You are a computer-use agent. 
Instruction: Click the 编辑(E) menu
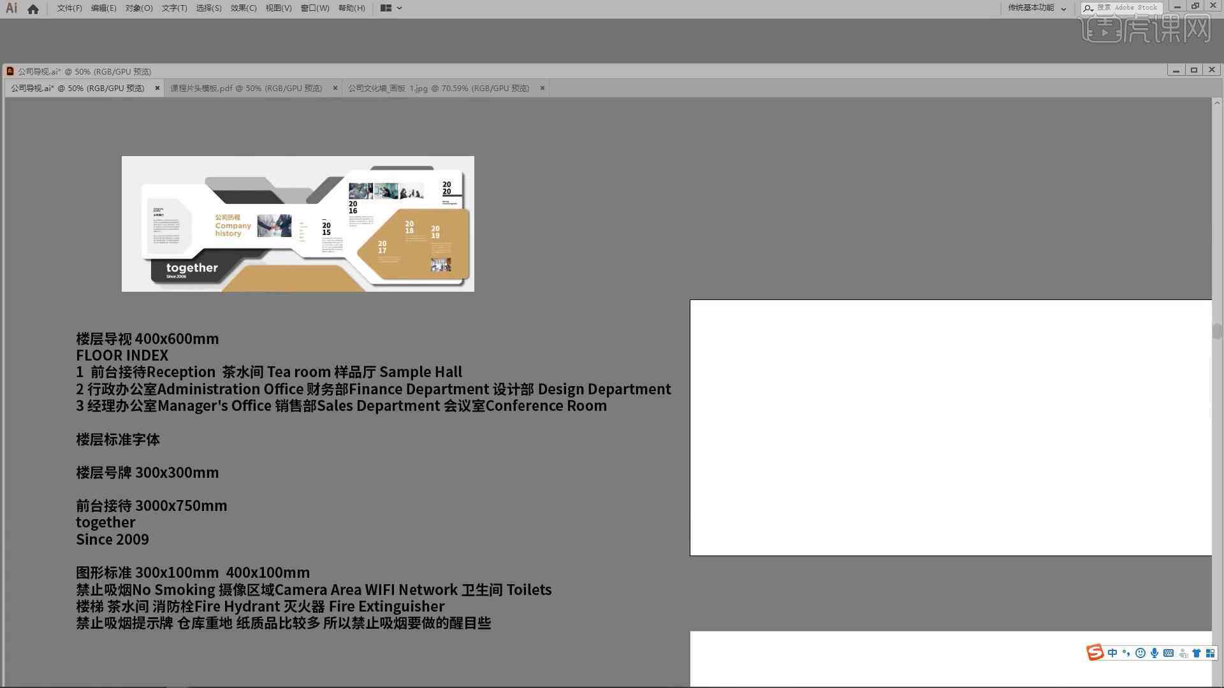click(101, 8)
